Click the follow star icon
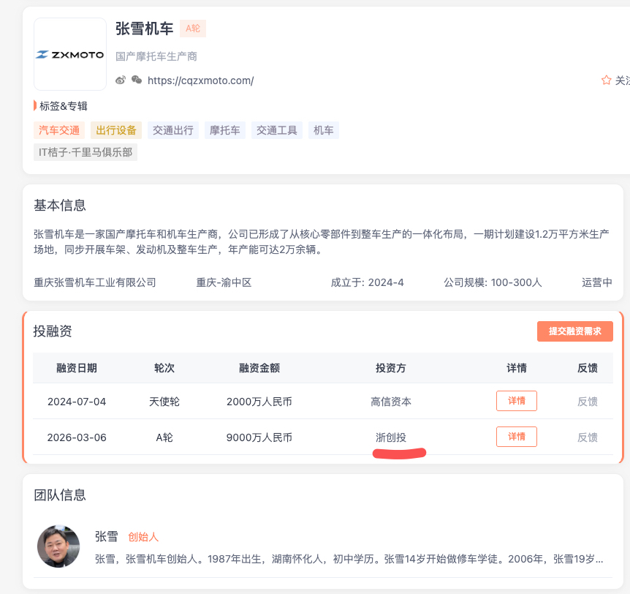Viewport: 630px width, 594px height. pyautogui.click(x=607, y=80)
